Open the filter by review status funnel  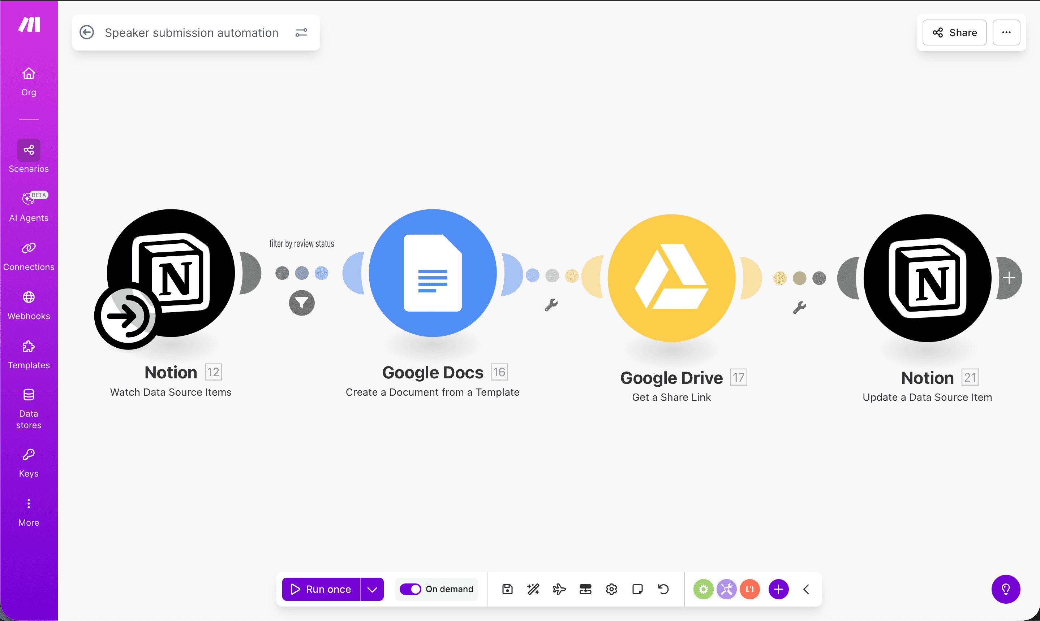pyautogui.click(x=302, y=303)
